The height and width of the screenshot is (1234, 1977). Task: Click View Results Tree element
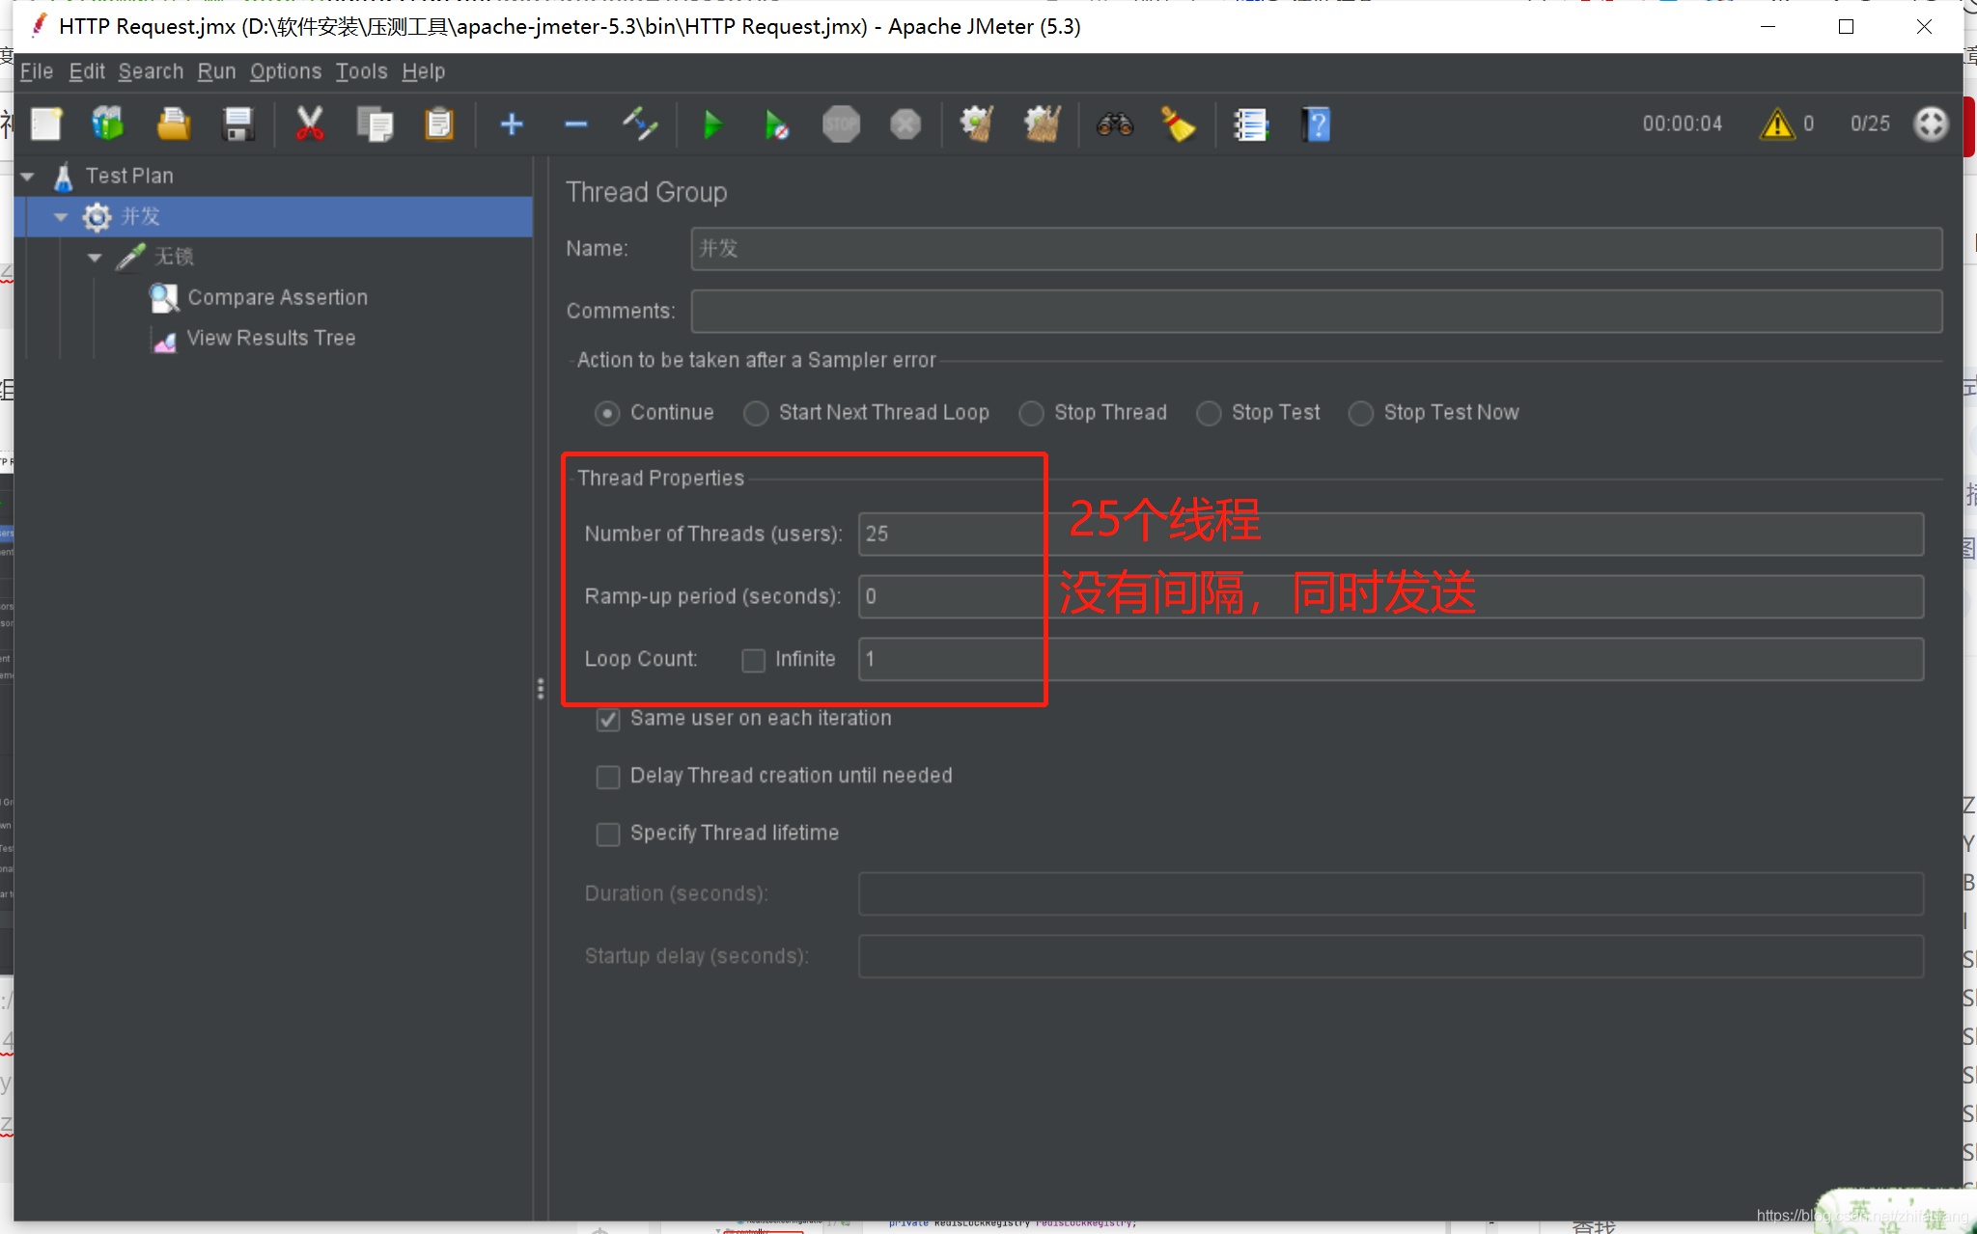point(270,337)
